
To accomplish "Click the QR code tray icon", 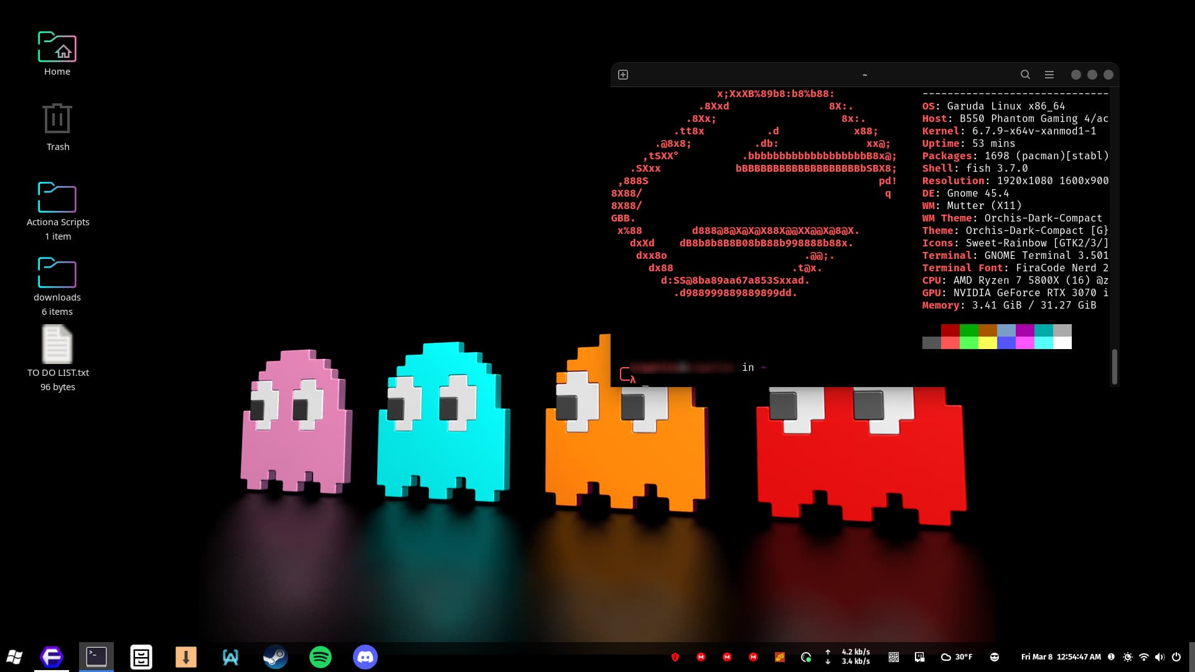I will click(894, 657).
